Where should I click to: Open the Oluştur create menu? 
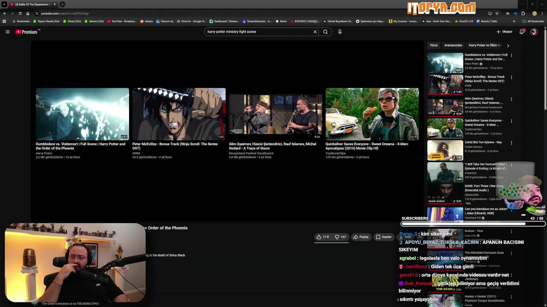click(504, 32)
